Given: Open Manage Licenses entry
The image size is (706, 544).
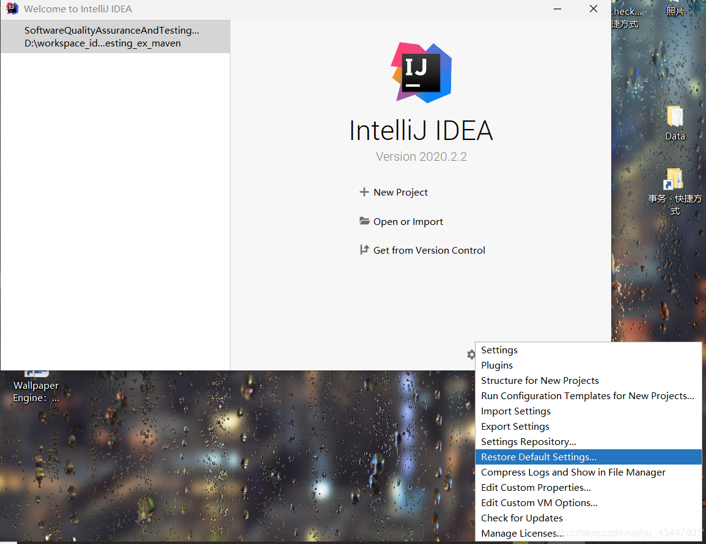Looking at the screenshot, I should tap(589, 534).
